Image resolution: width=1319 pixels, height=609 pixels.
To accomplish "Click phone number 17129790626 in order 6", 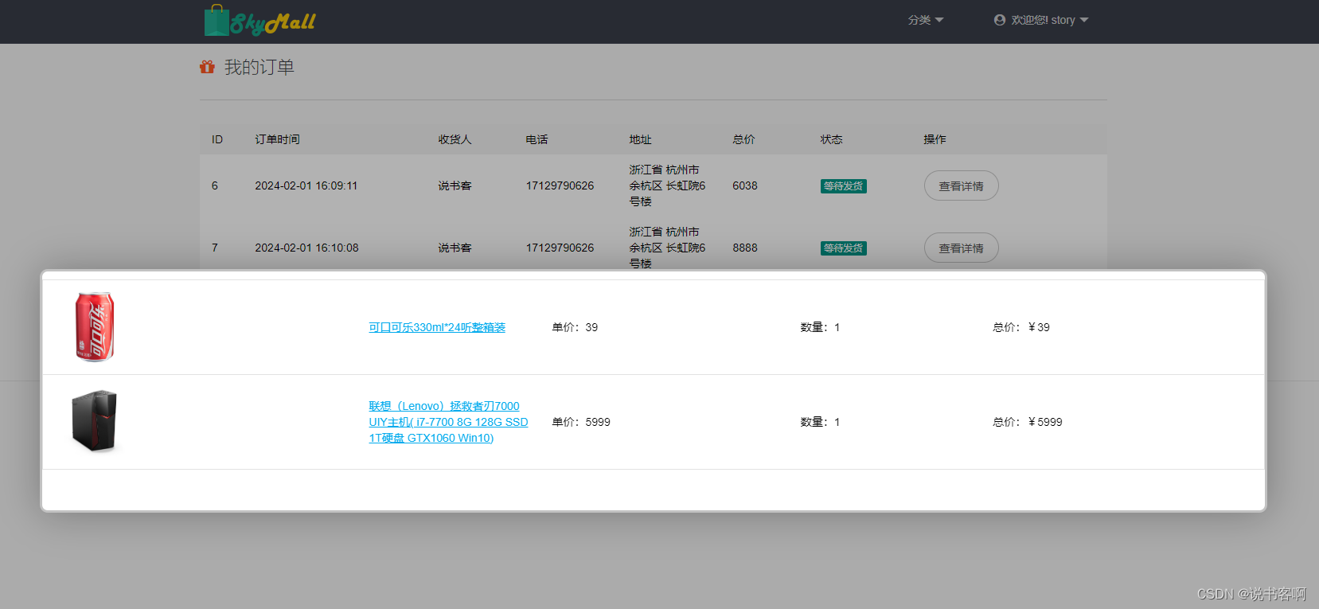I will [x=560, y=185].
